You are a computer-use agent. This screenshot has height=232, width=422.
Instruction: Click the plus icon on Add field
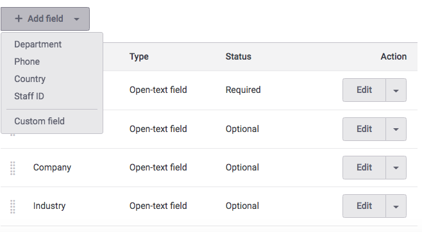tap(19, 19)
